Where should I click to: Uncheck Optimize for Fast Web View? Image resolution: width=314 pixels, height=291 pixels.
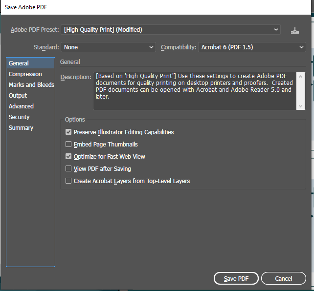(x=68, y=156)
